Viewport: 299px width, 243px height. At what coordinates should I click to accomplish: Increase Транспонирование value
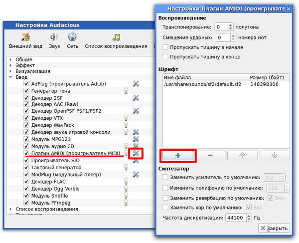point(230,25)
